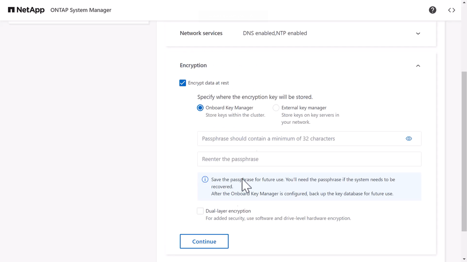Click the info icon beside passphrase note
The height and width of the screenshot is (262, 467).
pos(205,179)
